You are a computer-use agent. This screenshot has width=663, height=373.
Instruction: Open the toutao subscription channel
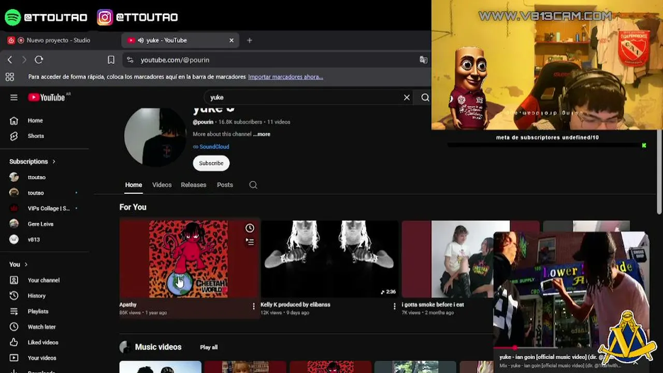click(36, 193)
